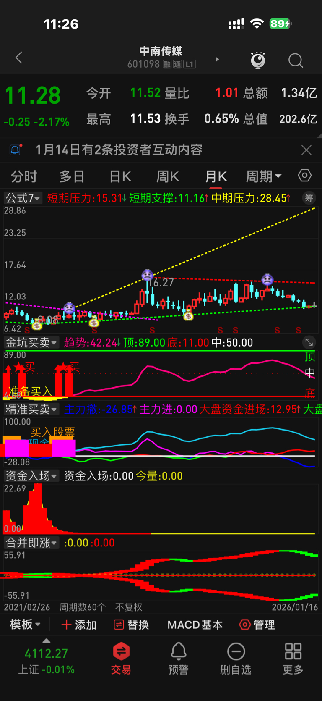
Task: Tap 周期数60个 label
Action: click(83, 607)
